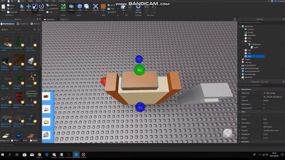Viewport: 285px width, 160px height.
Task: Select ServerScriptService in the Explorer
Action: tap(250, 71)
